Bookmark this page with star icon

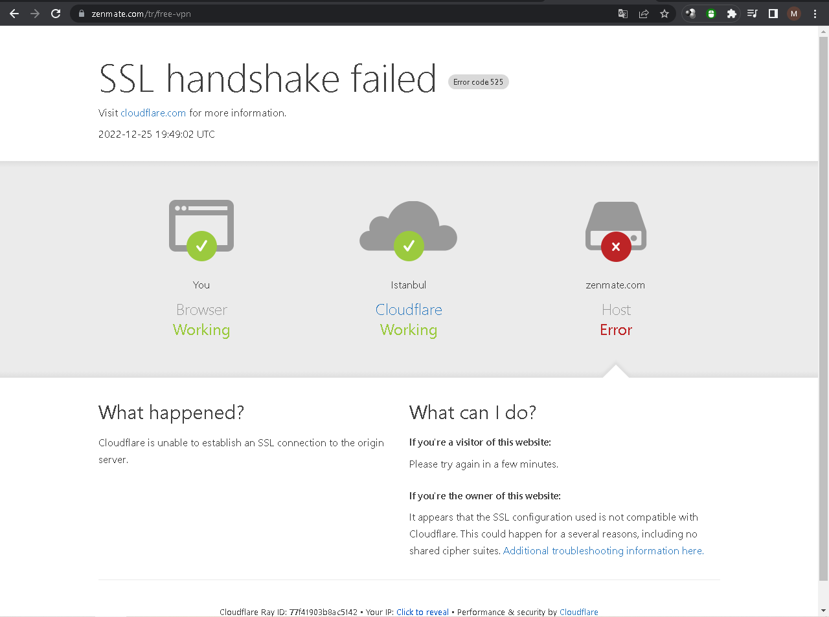(x=664, y=14)
